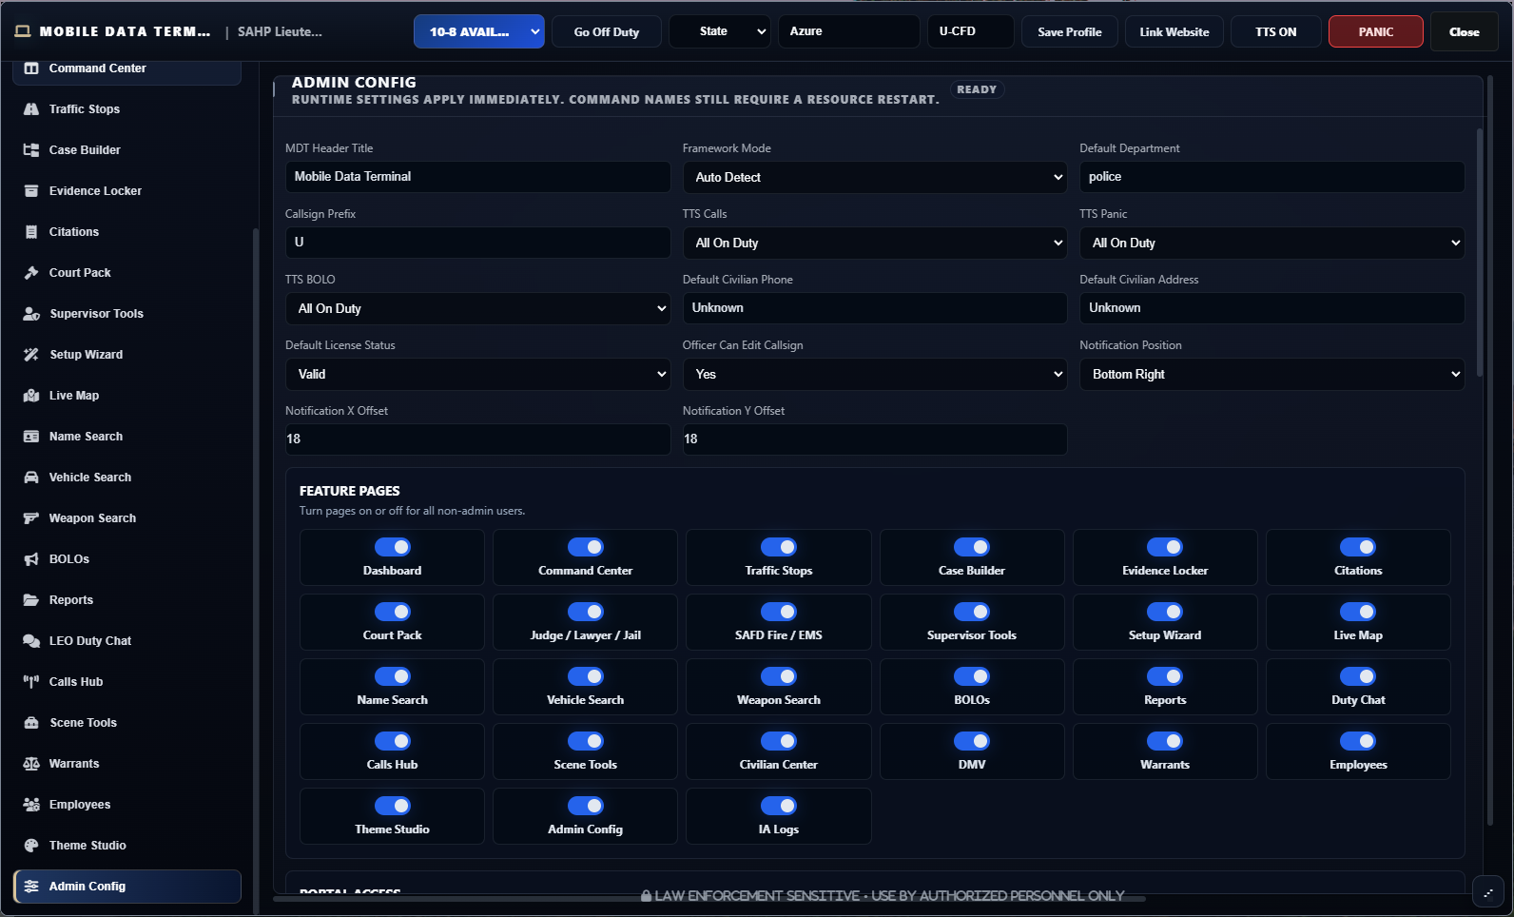Navigate to Warrants in the sidebar
The image size is (1514, 917).
coord(126,764)
